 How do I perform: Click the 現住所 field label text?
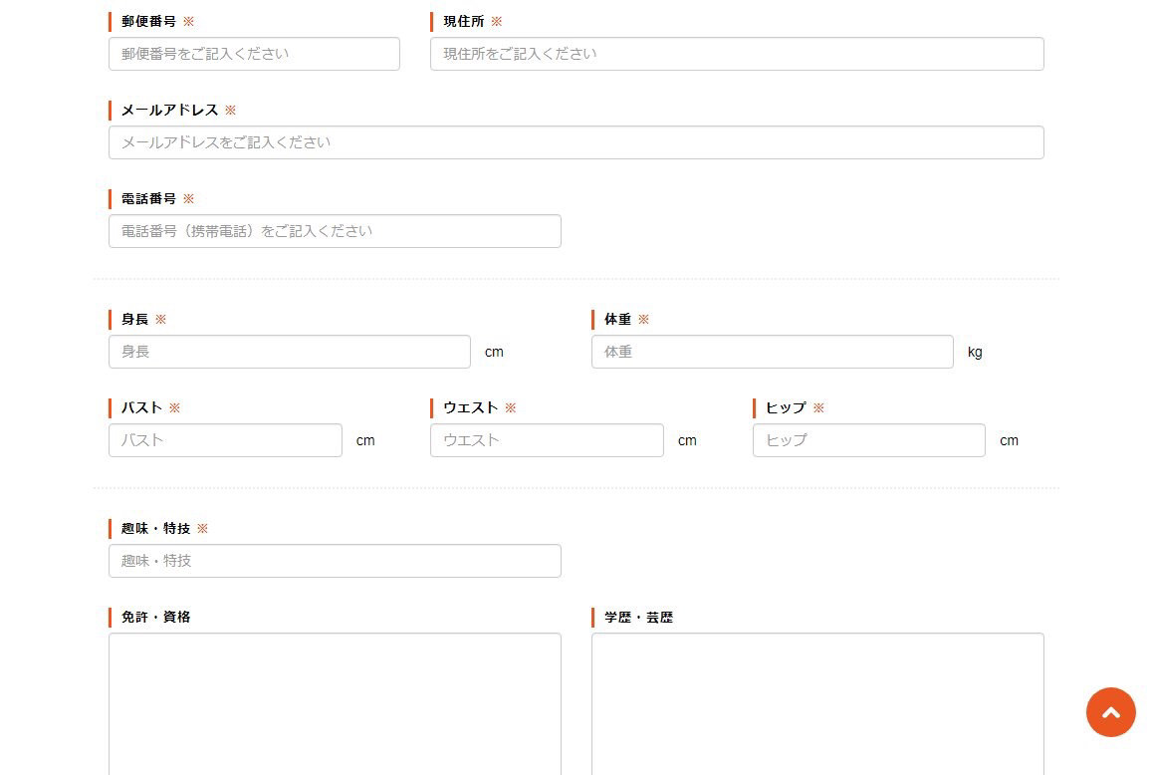click(463, 22)
